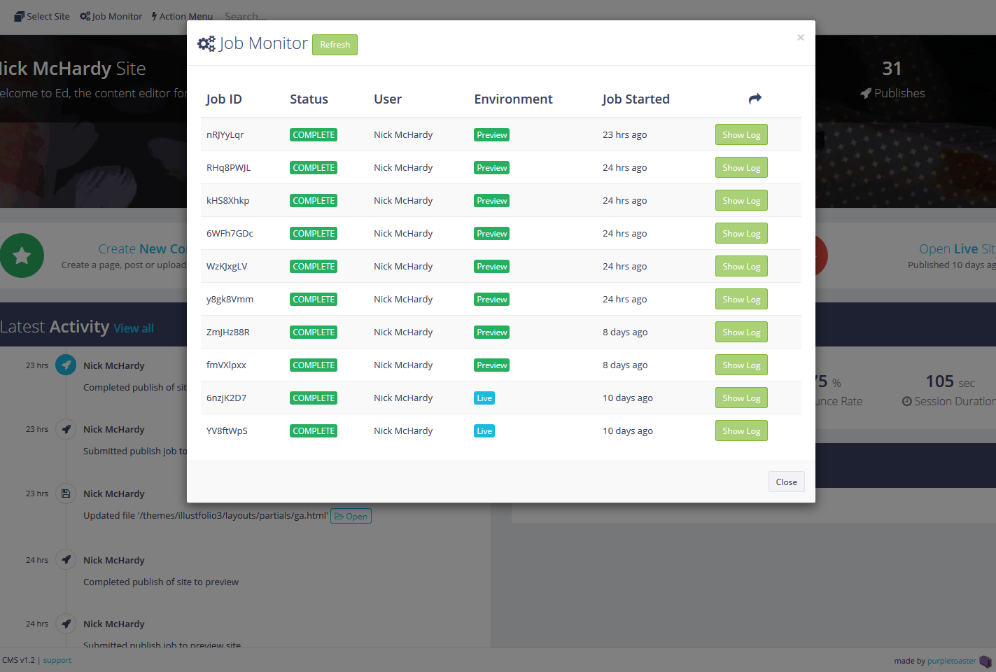This screenshot has width=996, height=672.
Task: Click the '31' publishes count
Action: point(892,69)
